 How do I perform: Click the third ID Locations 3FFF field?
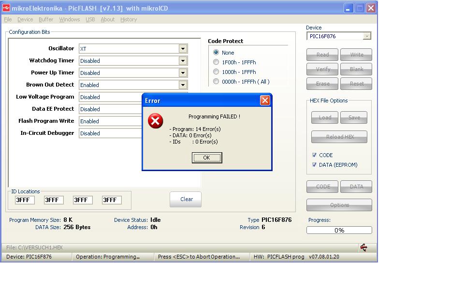coord(83,200)
